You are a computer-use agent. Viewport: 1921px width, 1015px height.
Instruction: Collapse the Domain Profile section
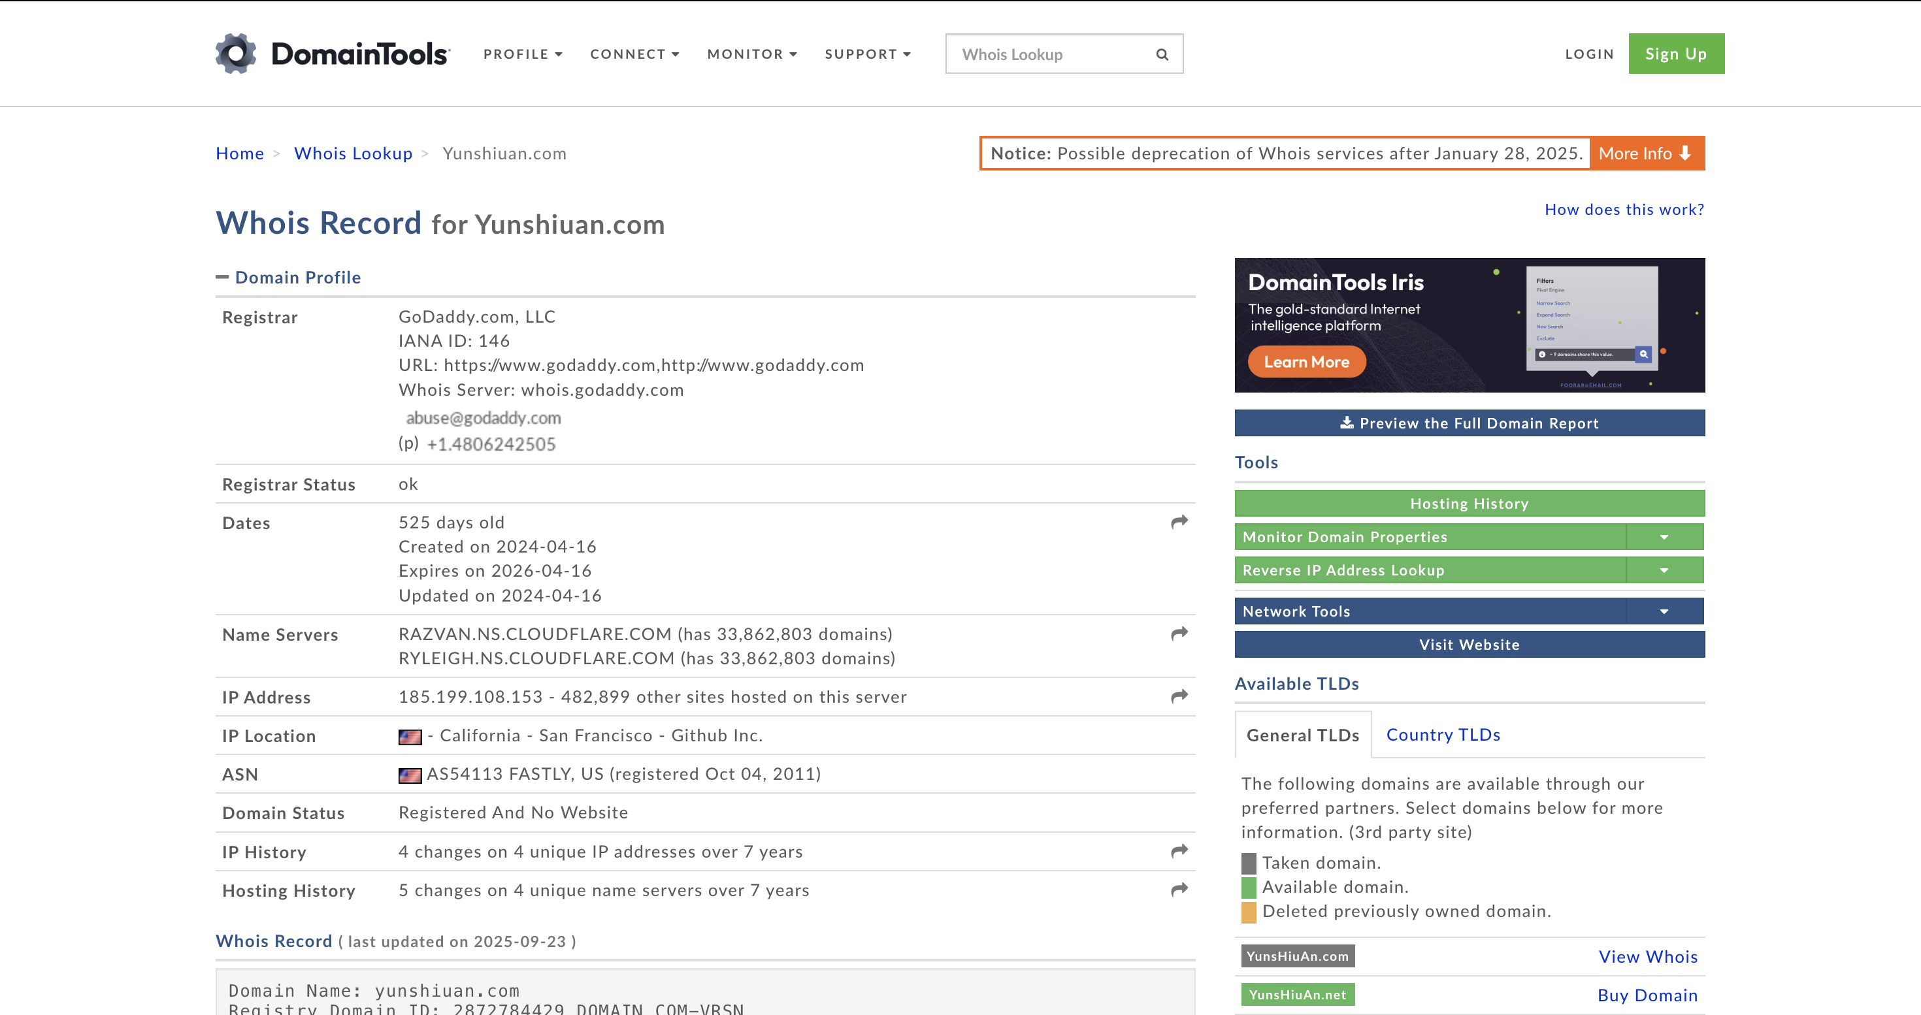[222, 277]
